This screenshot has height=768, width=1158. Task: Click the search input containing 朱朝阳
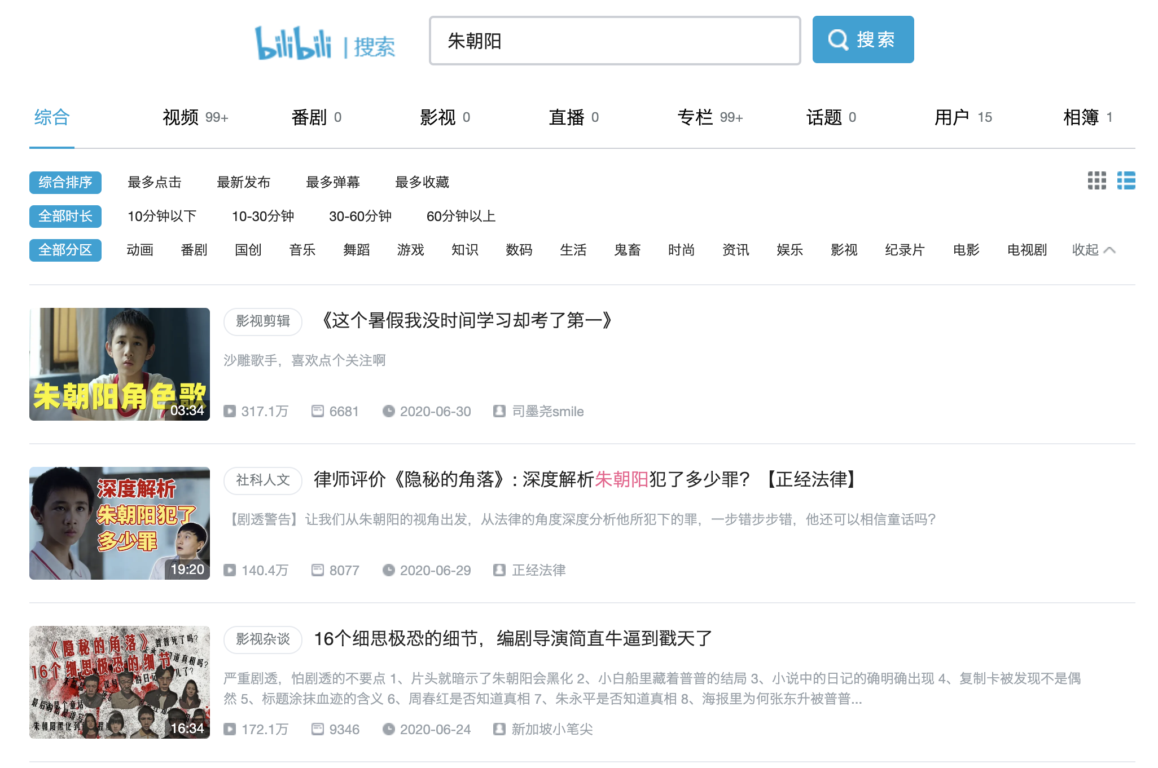pyautogui.click(x=614, y=41)
